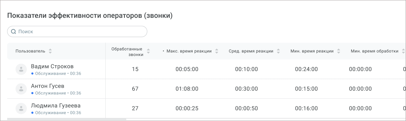Select average reaction time 00:30:00
Screen dimensions: 406x121
(246, 89)
